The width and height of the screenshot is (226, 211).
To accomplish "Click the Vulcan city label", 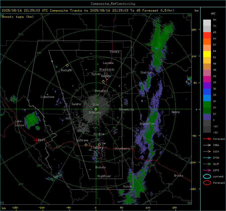I will point(128,186).
